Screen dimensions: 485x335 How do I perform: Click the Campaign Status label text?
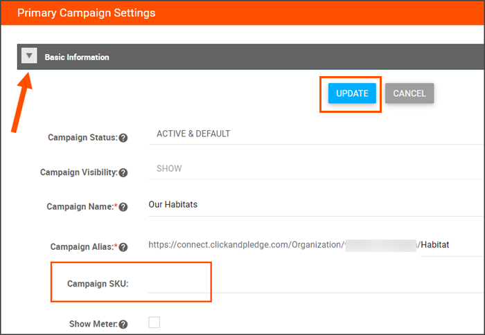82,138
